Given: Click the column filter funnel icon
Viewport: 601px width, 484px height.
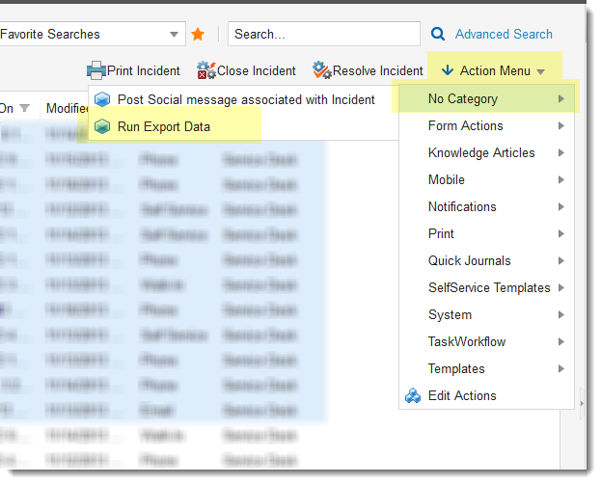Looking at the screenshot, I should coord(25,108).
